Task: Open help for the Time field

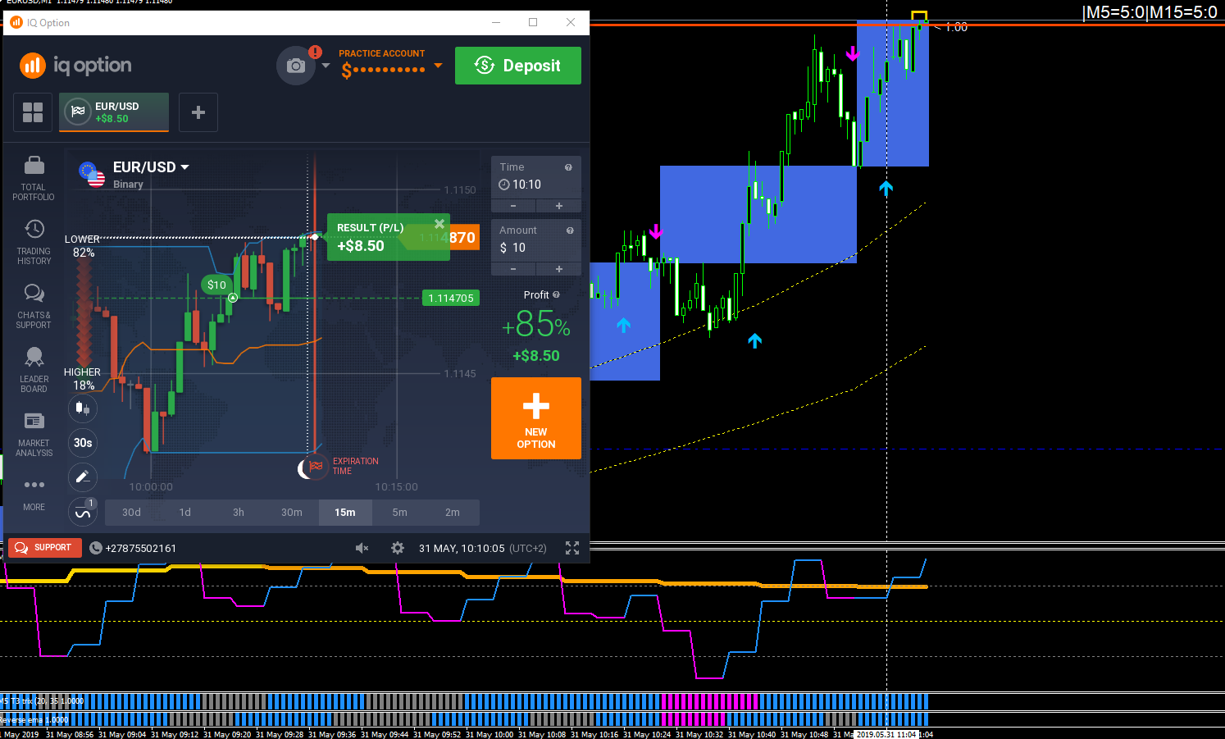Action: (568, 167)
